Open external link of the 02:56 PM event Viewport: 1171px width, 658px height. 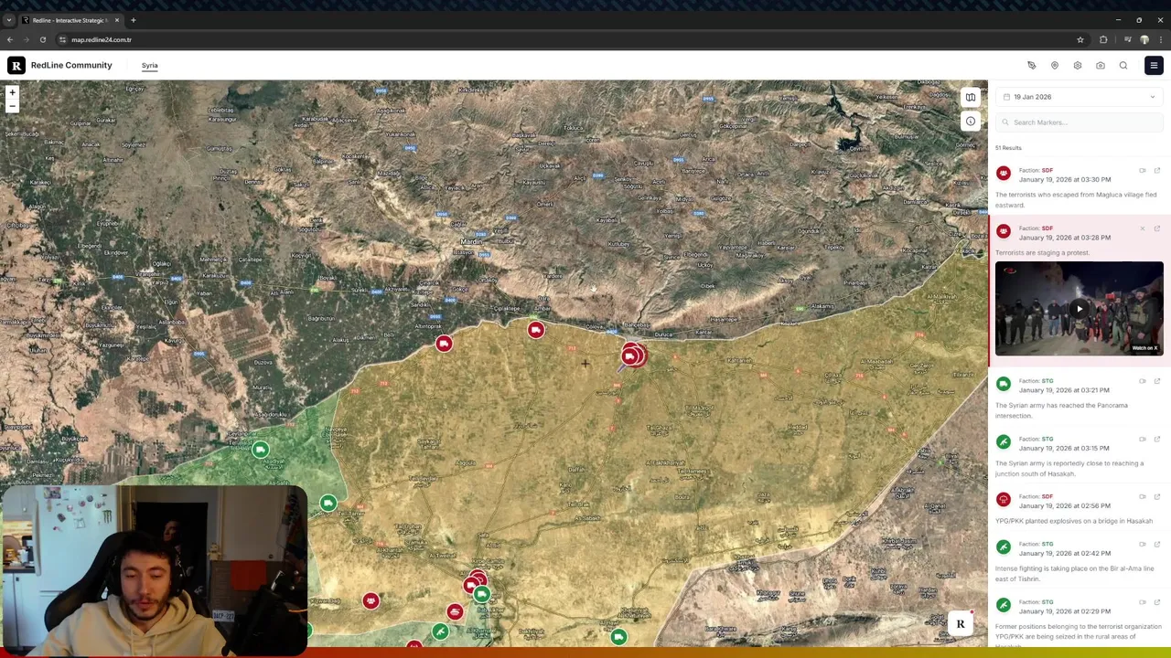point(1157,497)
